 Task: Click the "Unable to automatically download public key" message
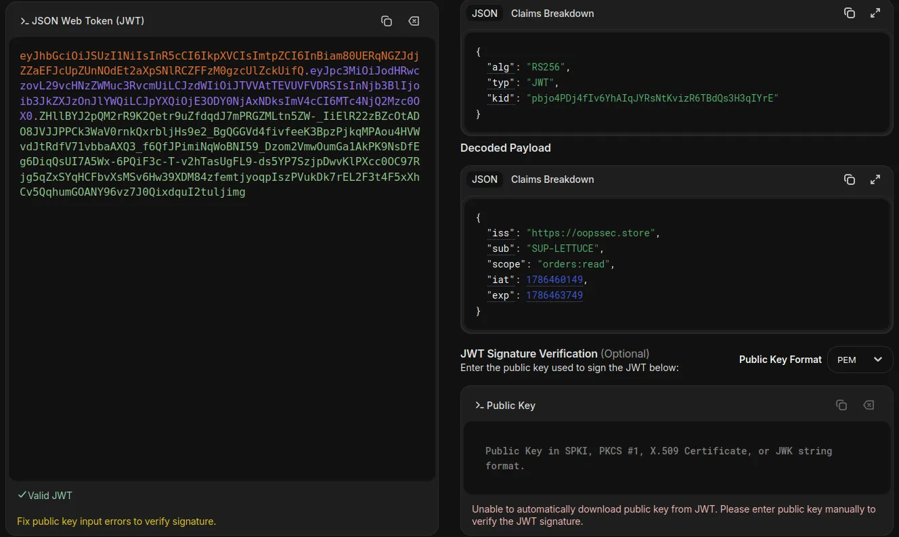coord(674,515)
